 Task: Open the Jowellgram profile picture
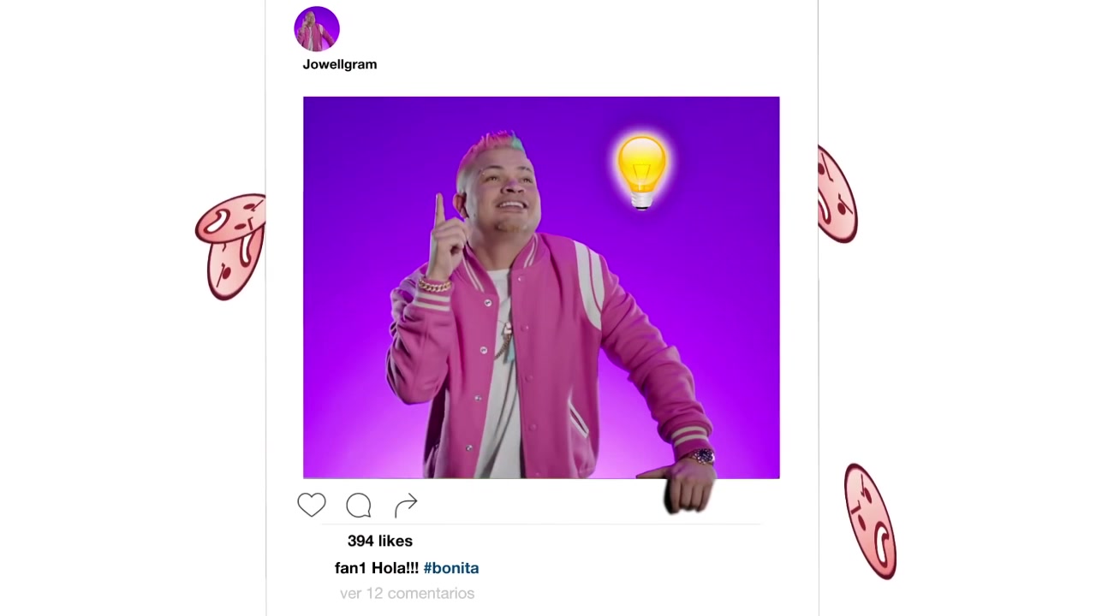[x=317, y=29]
